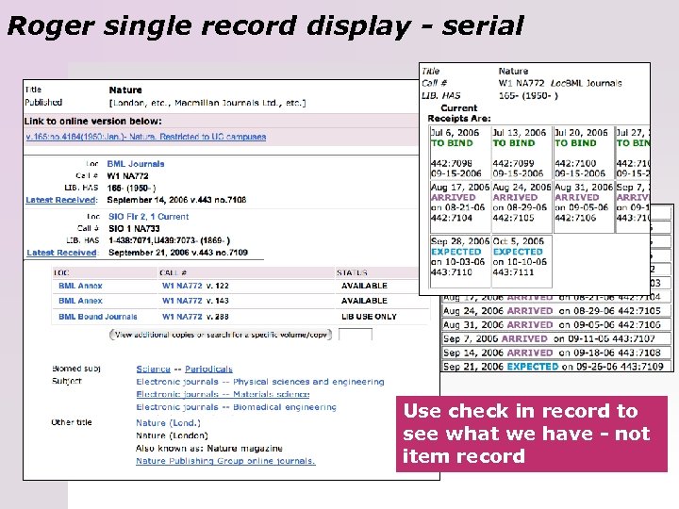Click the Jul 20, 2006 TO BIND receipt cell

pos(584,153)
